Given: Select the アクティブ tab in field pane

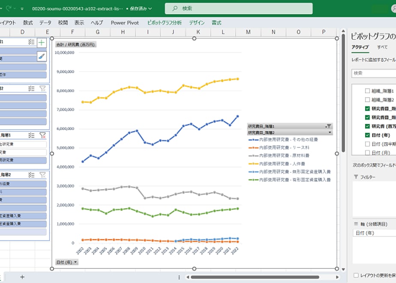Looking at the screenshot, I should [360, 47].
